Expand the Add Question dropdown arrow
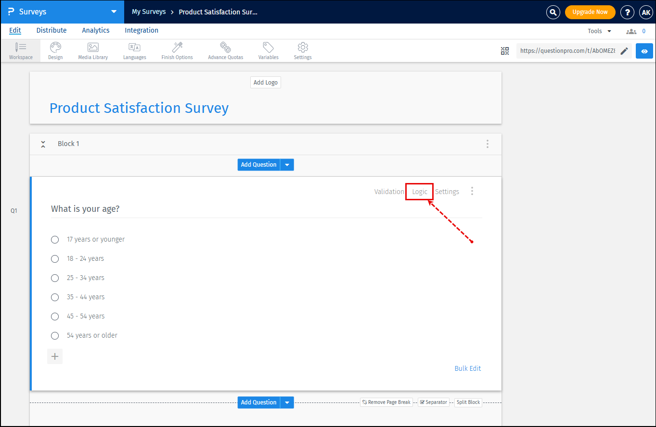 pyautogui.click(x=287, y=164)
